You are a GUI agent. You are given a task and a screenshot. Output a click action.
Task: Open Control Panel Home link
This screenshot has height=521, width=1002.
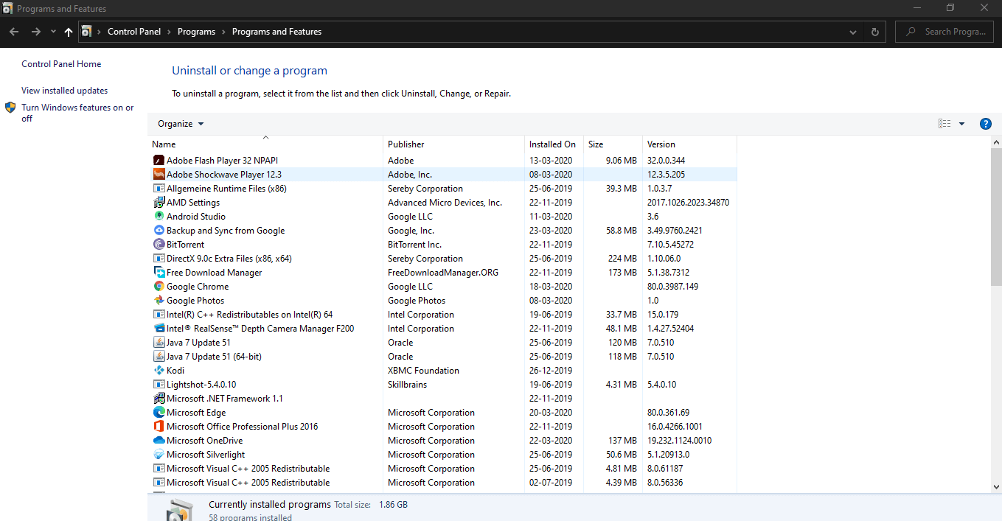[x=61, y=64]
